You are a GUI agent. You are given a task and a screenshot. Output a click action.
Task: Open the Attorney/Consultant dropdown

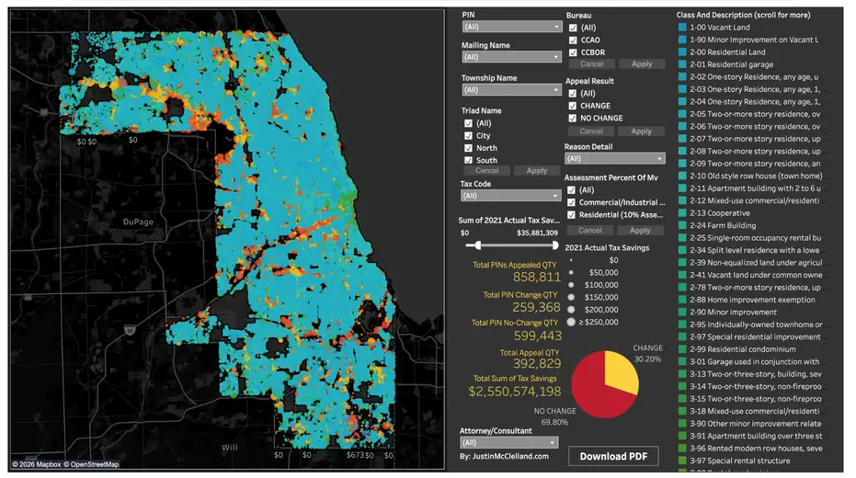coord(508,442)
